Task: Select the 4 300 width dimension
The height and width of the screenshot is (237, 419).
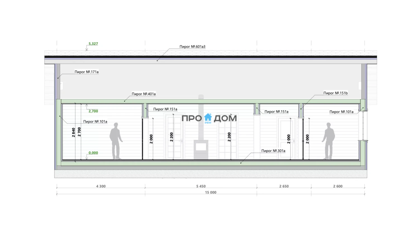Action: tap(101, 186)
